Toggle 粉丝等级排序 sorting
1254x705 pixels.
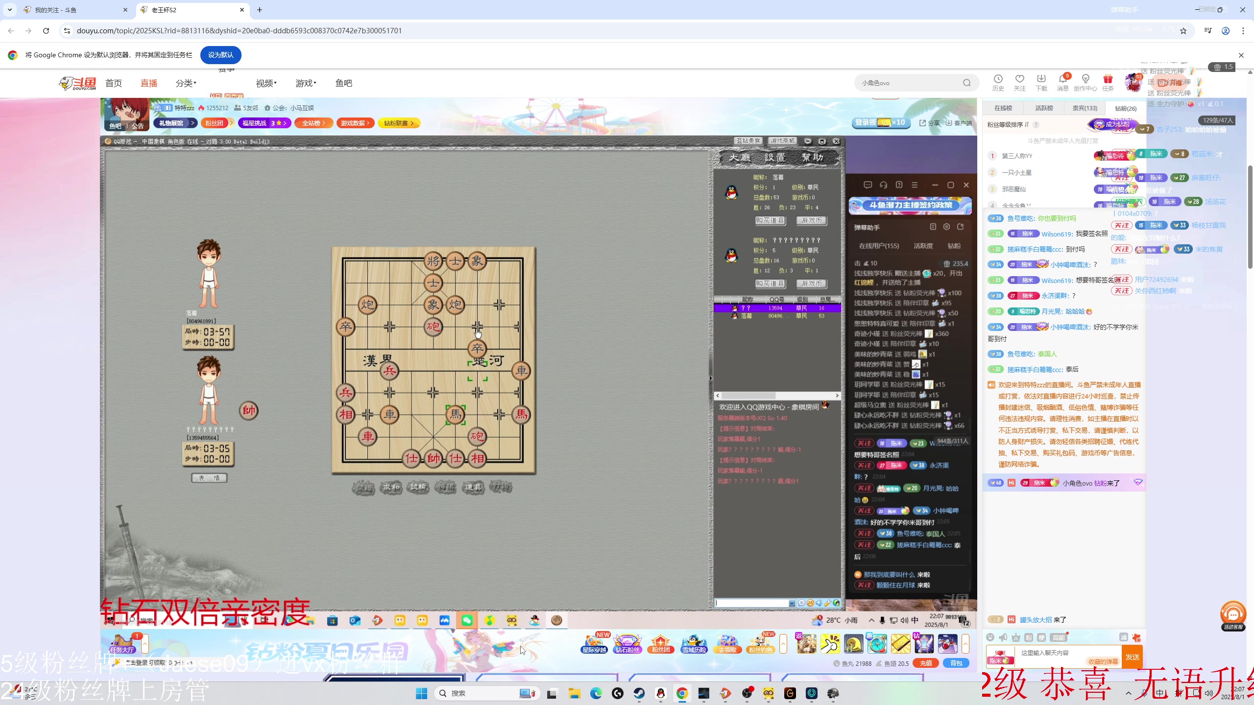[1008, 124]
